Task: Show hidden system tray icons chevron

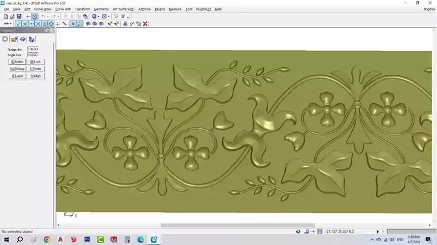Action: [372, 239]
